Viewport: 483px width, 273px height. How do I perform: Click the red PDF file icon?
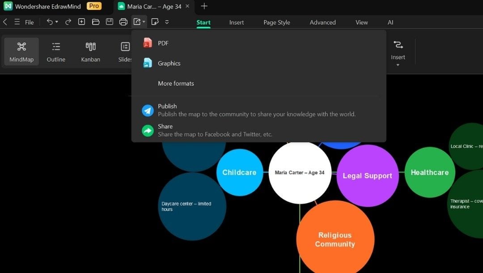(x=148, y=43)
